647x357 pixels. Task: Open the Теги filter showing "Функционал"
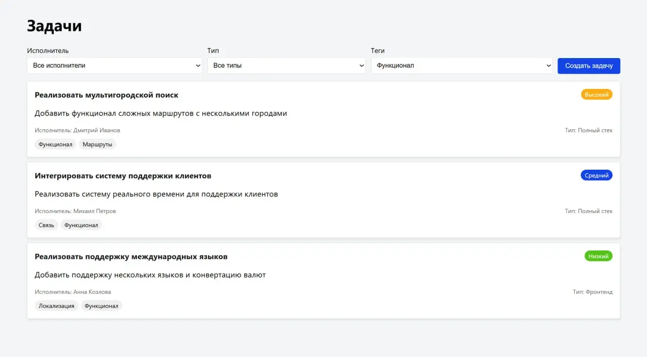click(x=461, y=66)
